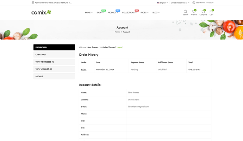Screen dimensions: 243x141
Task: Open the Collections menu
Action: coord(129,13)
